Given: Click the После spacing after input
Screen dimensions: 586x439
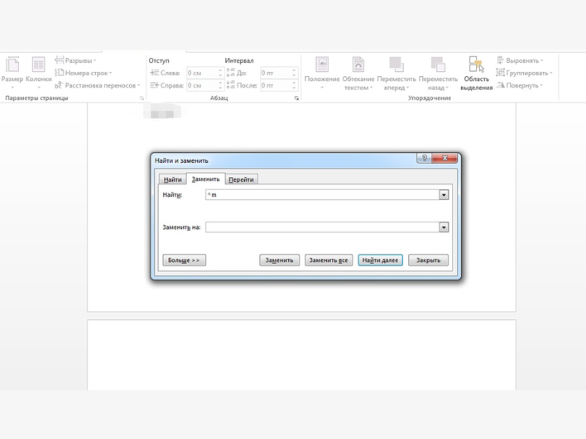Looking at the screenshot, I should pos(276,85).
